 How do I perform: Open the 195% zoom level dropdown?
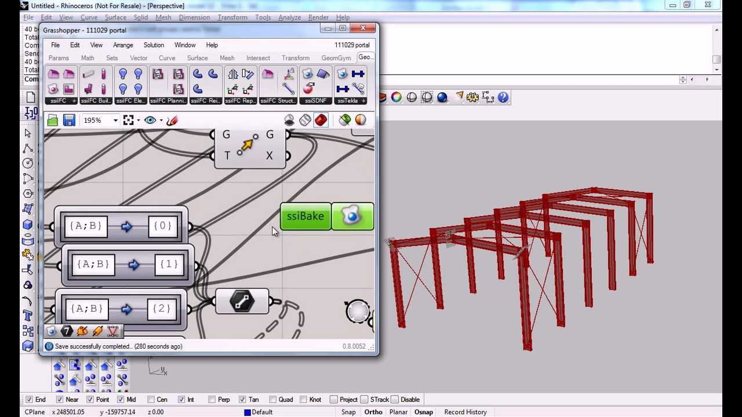click(115, 120)
